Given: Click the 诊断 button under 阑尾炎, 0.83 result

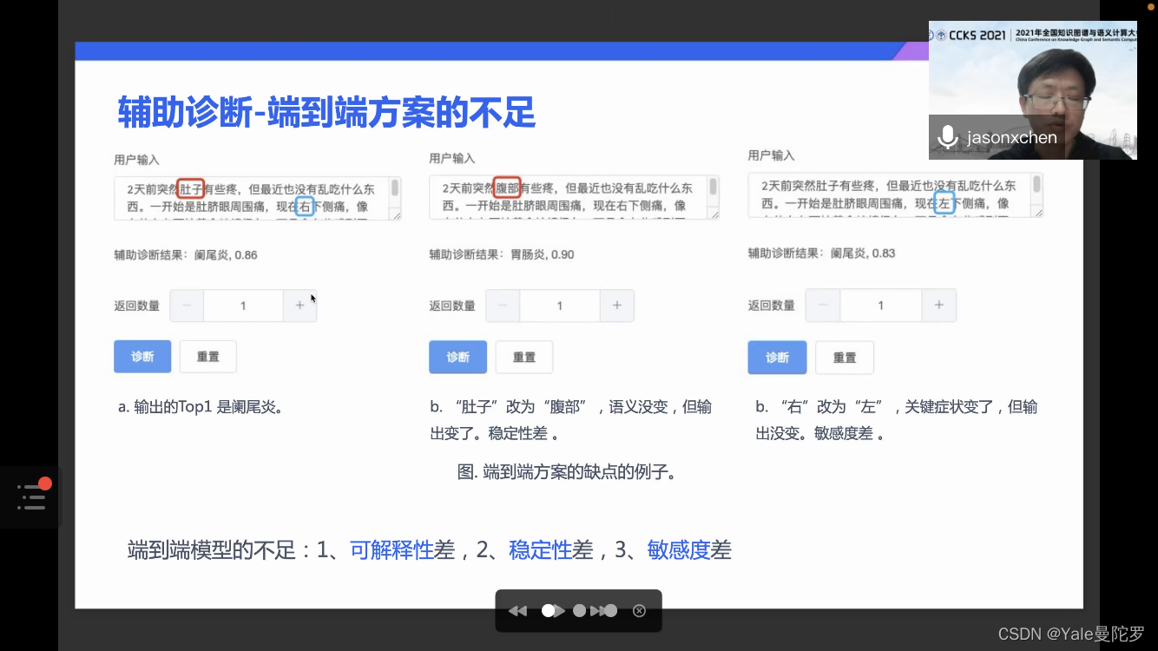Looking at the screenshot, I should [x=777, y=357].
